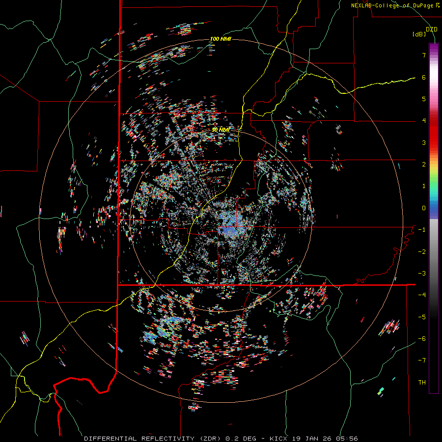Click the legend value -1
Image resolution: width=442 pixels, height=442 pixels.
(x=422, y=230)
